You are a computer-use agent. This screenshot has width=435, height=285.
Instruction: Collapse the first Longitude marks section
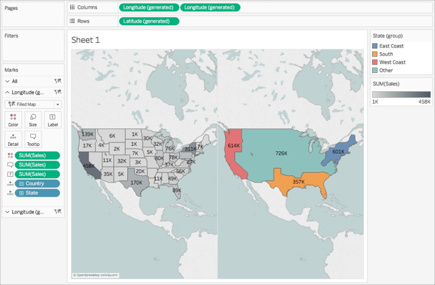[x=7, y=92]
